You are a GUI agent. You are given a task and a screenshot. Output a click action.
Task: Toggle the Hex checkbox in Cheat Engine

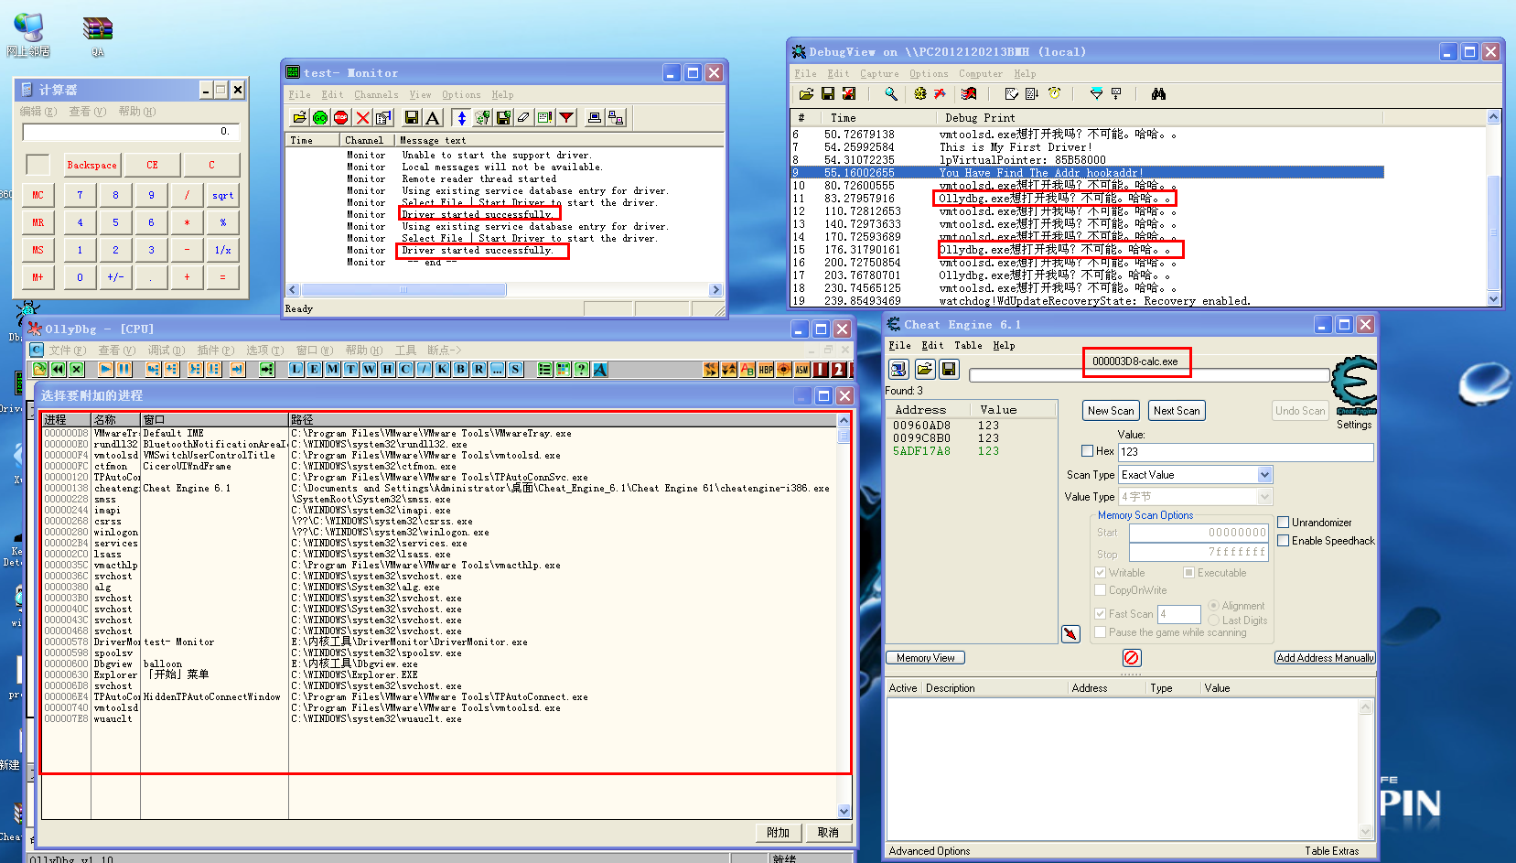coord(1088,451)
